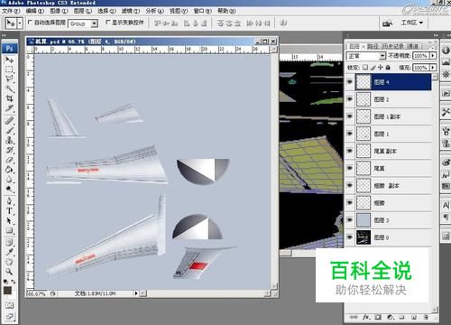Select the Type tool
The height and width of the screenshot is (325, 451).
coord(9,211)
